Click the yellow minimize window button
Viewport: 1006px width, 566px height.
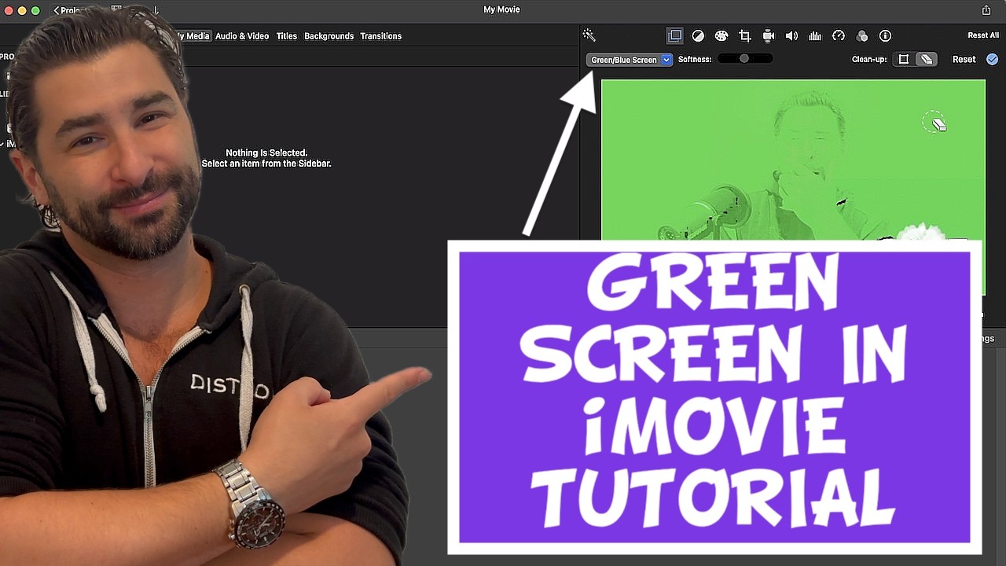point(22,10)
